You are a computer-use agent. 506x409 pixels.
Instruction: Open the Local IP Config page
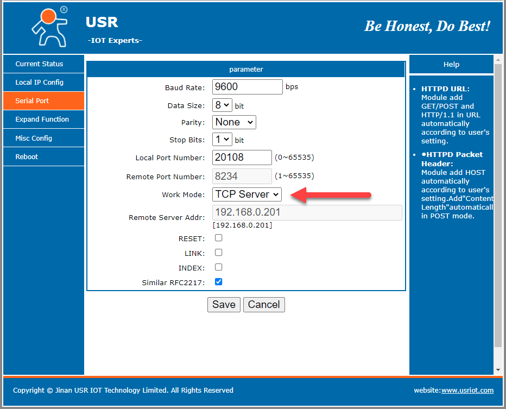point(43,83)
